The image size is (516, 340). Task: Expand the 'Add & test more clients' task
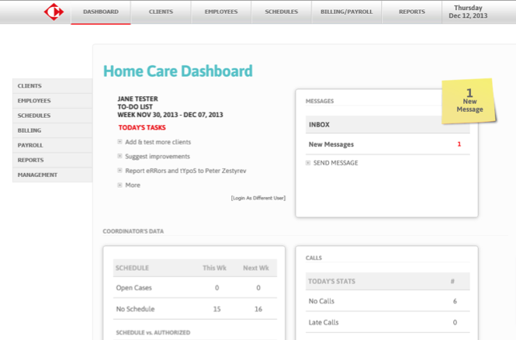[119, 142]
